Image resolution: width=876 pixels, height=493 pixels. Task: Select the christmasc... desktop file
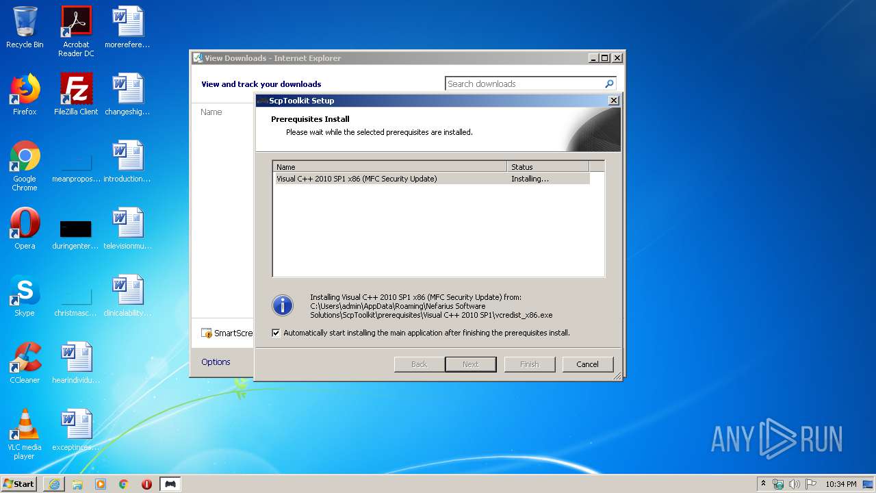76,300
